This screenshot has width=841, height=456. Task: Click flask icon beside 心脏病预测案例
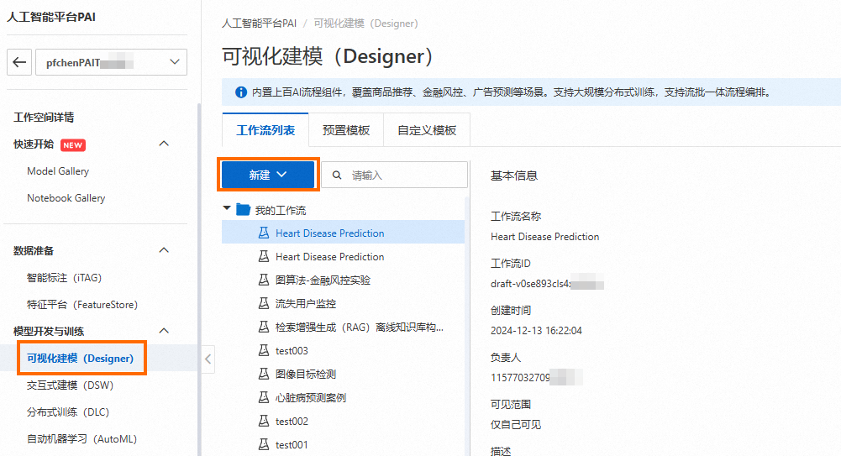tap(263, 397)
